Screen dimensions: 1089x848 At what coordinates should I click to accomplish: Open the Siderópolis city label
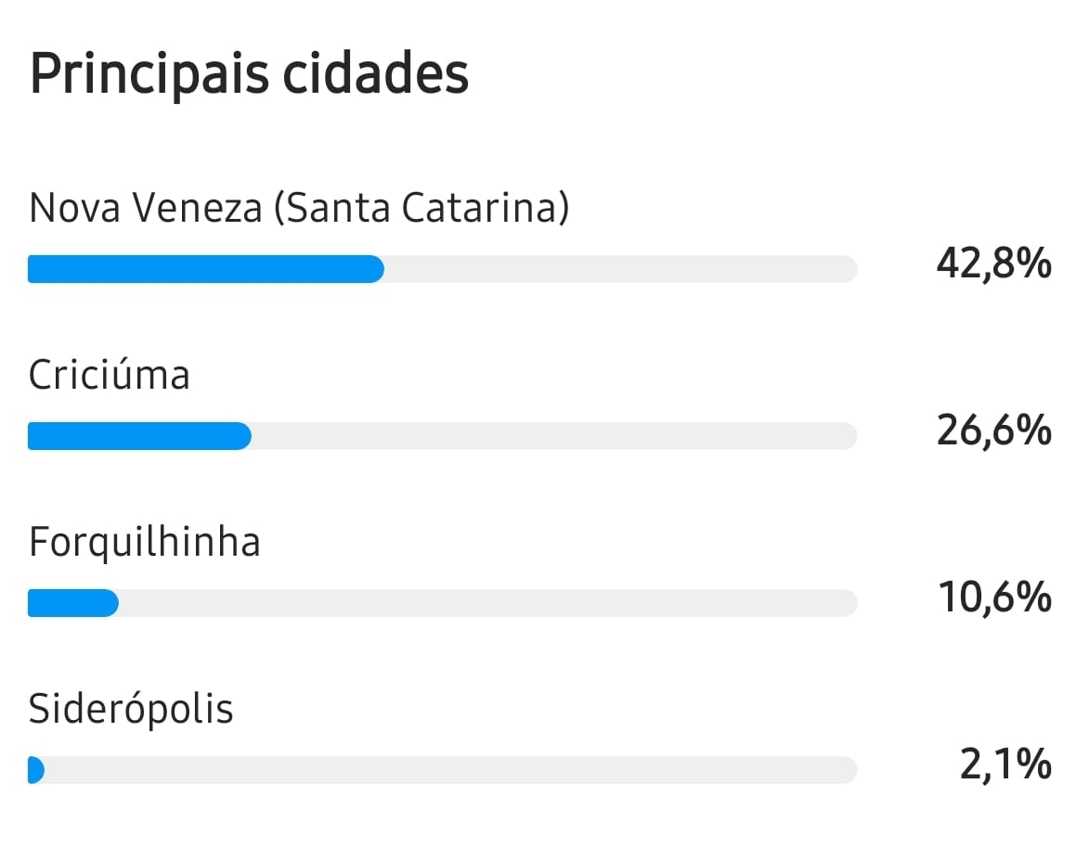click(x=131, y=709)
